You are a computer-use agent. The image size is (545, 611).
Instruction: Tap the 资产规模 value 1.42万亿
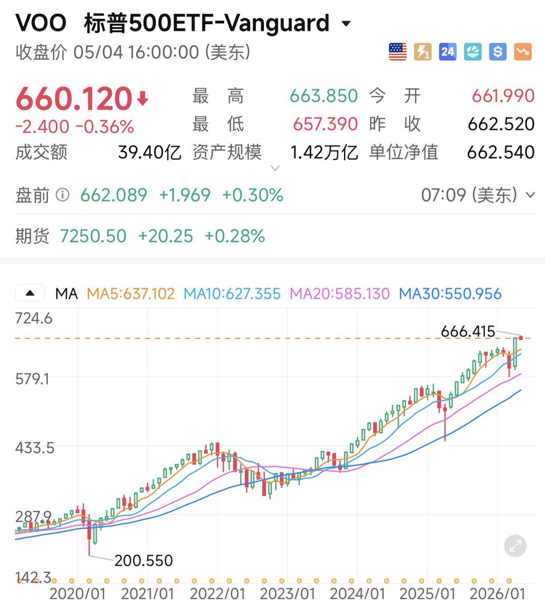pos(324,152)
